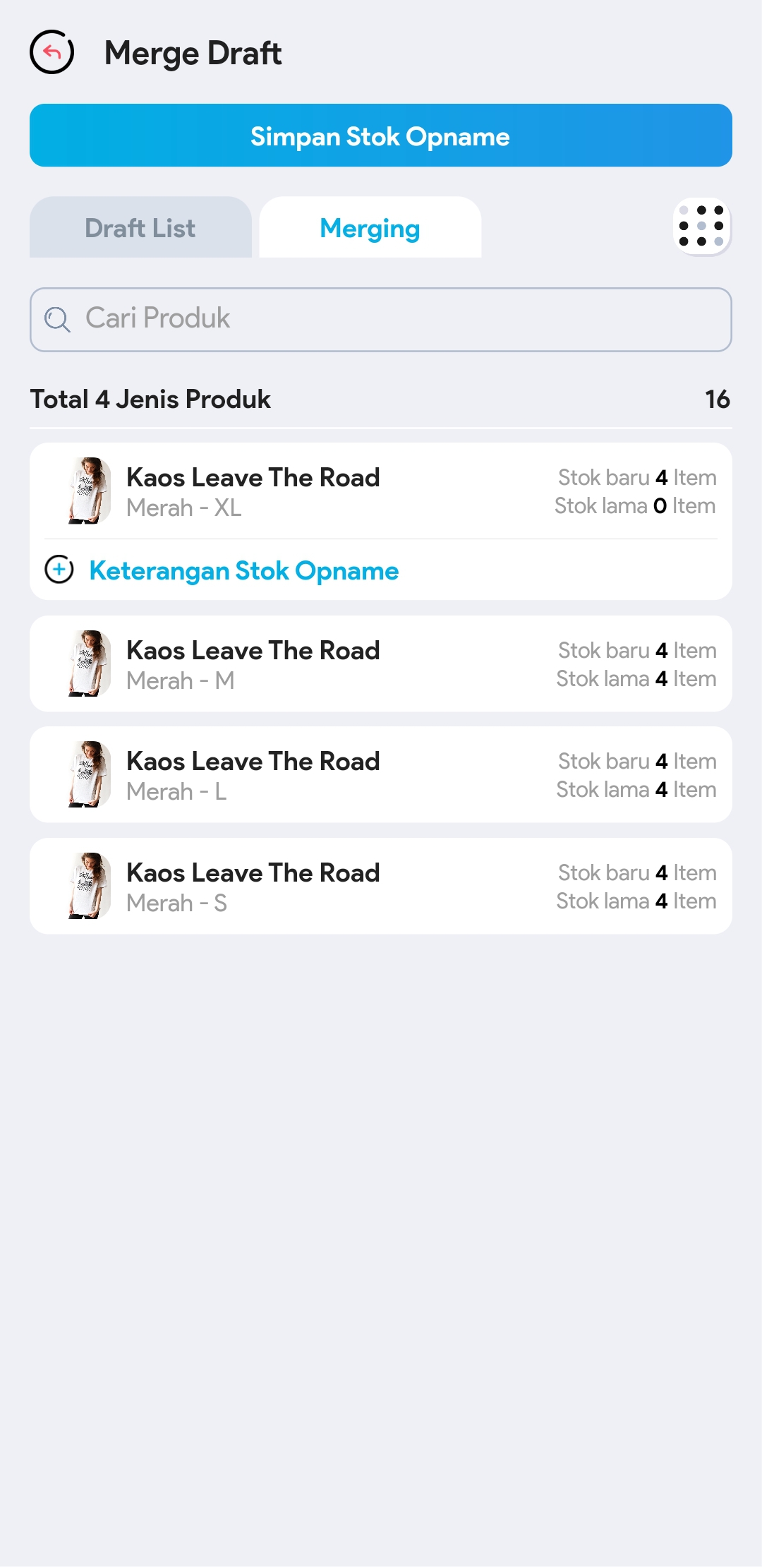The image size is (762, 1567).
Task: Open the Kaos Leave The Road Merah - S item
Action: click(x=253, y=886)
